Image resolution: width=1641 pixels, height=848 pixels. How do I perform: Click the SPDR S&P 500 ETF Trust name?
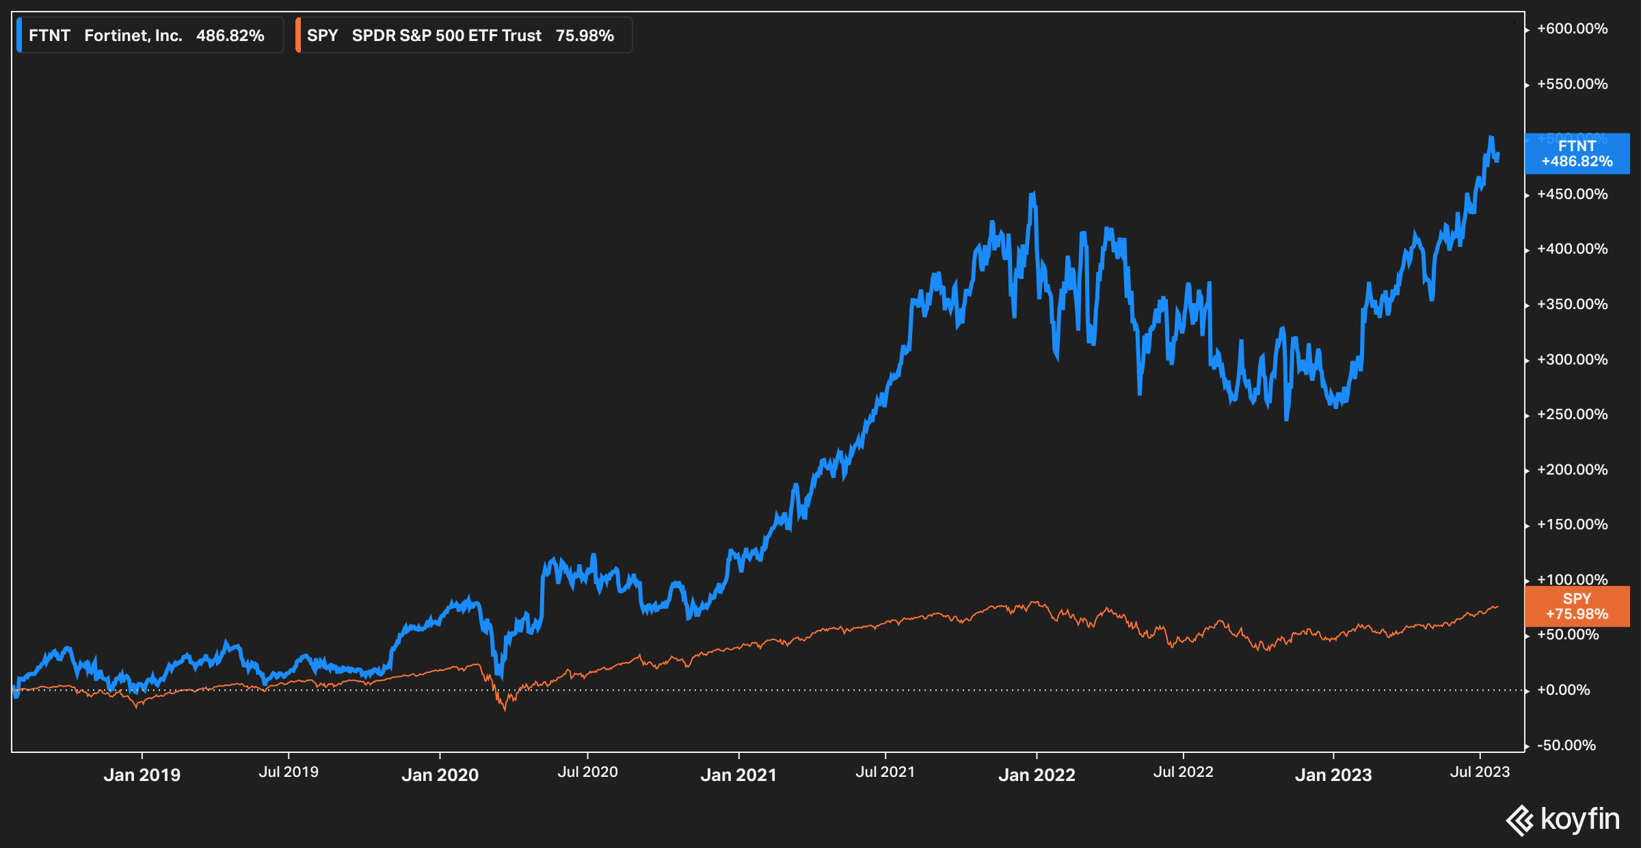[x=446, y=36]
